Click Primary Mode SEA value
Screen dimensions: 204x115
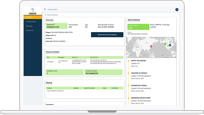pyautogui.click(x=70, y=27)
